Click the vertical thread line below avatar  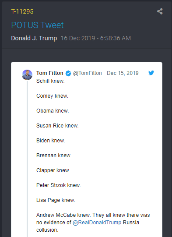click(27, 159)
